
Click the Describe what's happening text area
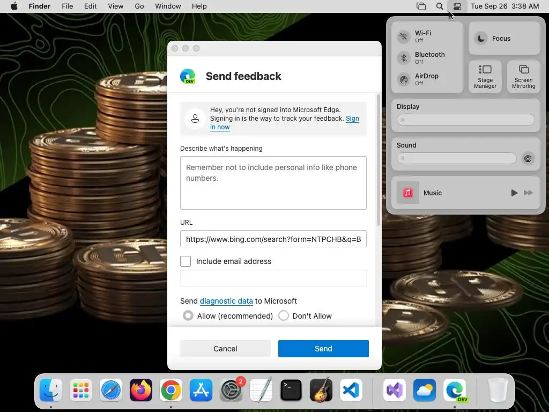(x=273, y=183)
